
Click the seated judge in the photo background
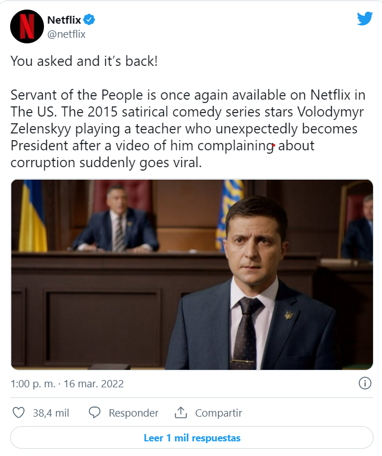pyautogui.click(x=117, y=220)
